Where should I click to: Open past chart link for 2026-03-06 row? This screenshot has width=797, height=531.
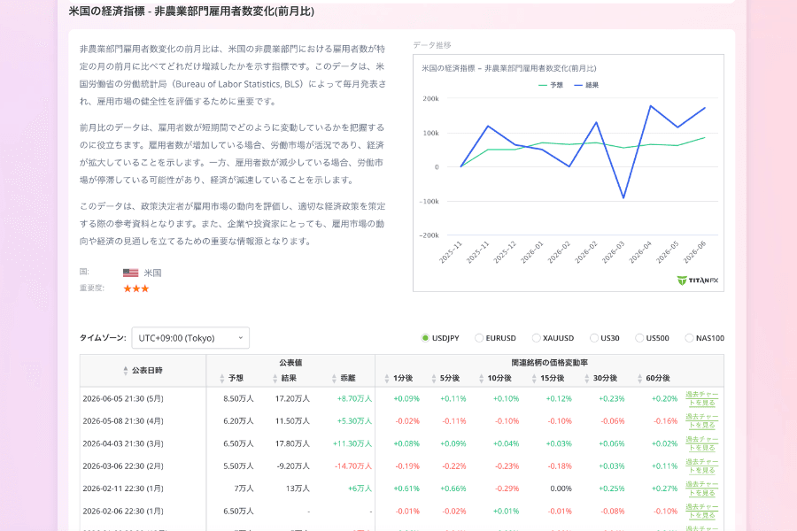[x=702, y=466]
